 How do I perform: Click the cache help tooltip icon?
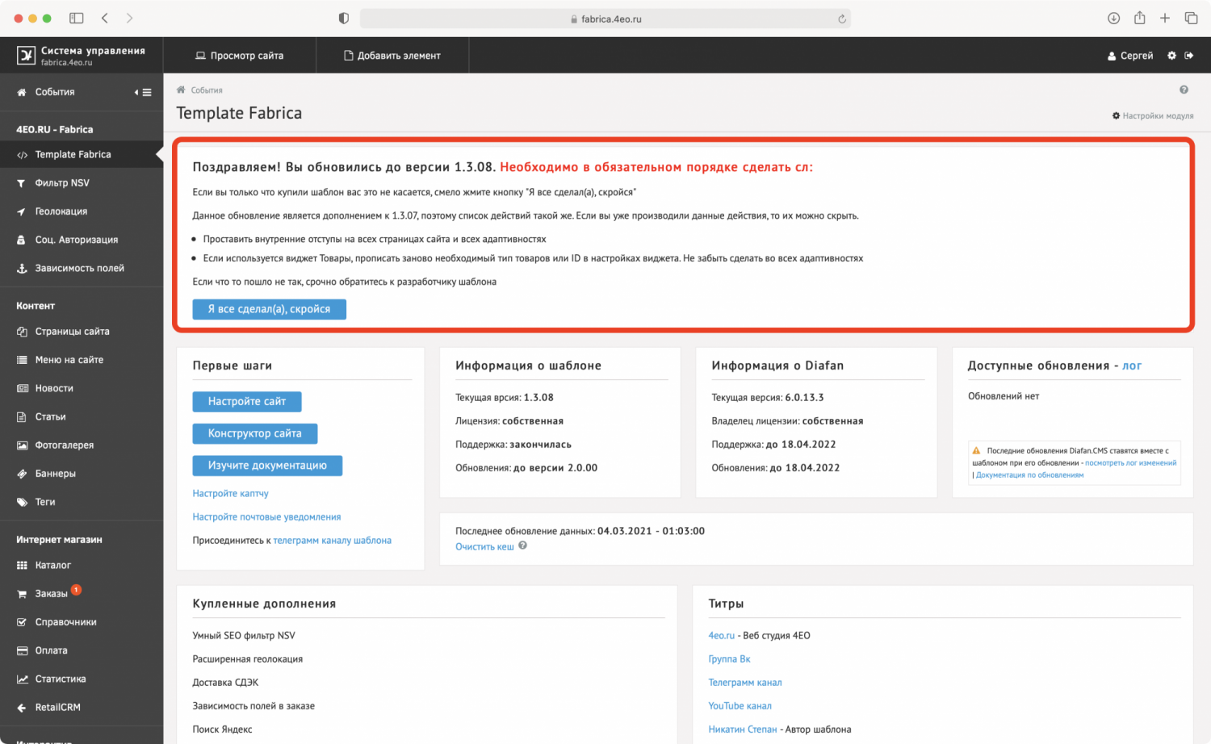[522, 545]
